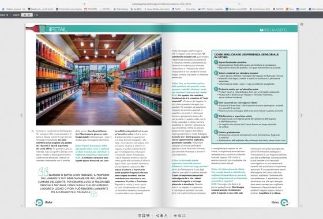Open the PayPal bookmark

coord(176,9)
